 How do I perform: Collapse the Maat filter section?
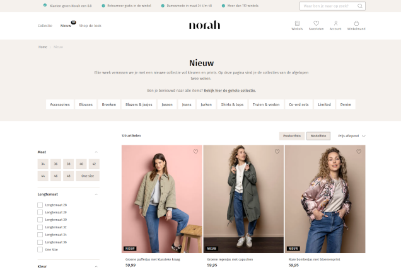pyautogui.click(x=96, y=152)
